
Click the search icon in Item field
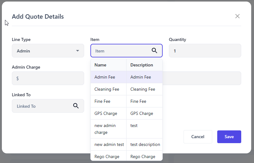154,51
